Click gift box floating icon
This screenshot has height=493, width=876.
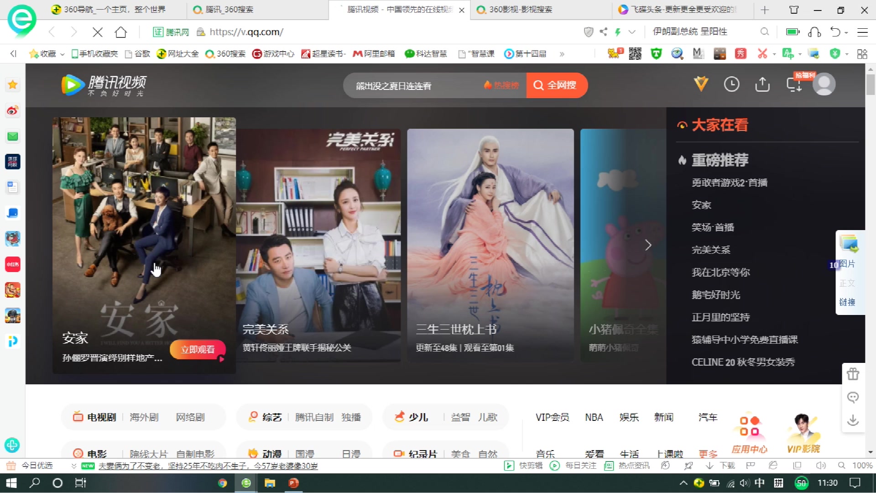[853, 374]
